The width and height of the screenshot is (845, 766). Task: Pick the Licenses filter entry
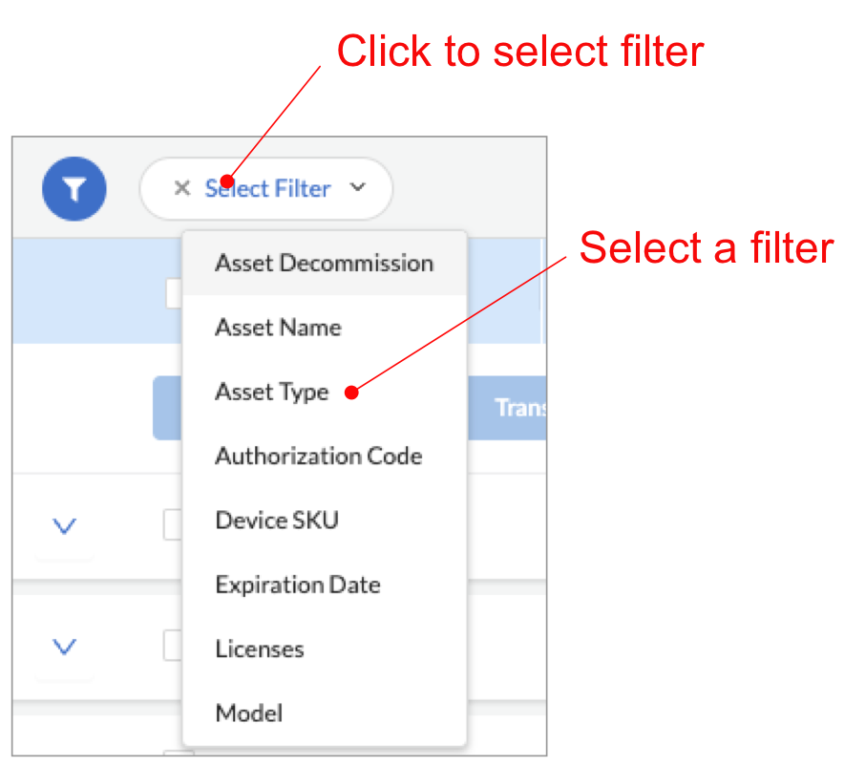coord(260,649)
